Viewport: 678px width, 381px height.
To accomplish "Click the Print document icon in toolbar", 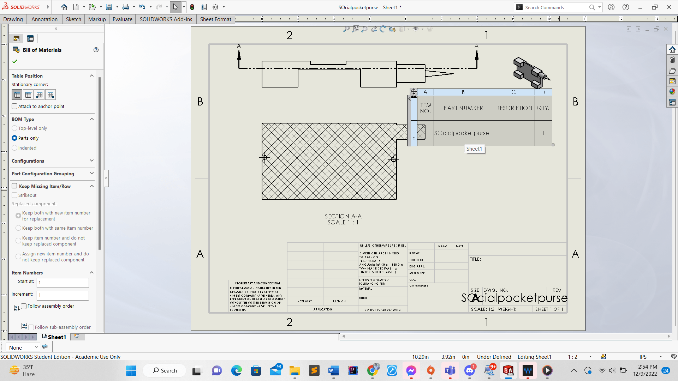I will coord(125,7).
